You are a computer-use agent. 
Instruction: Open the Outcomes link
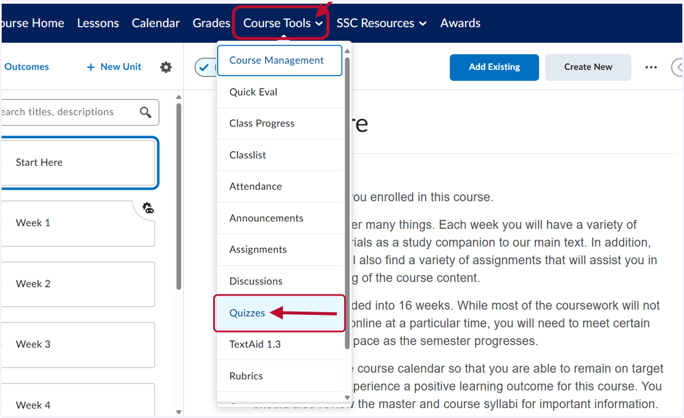coord(27,67)
